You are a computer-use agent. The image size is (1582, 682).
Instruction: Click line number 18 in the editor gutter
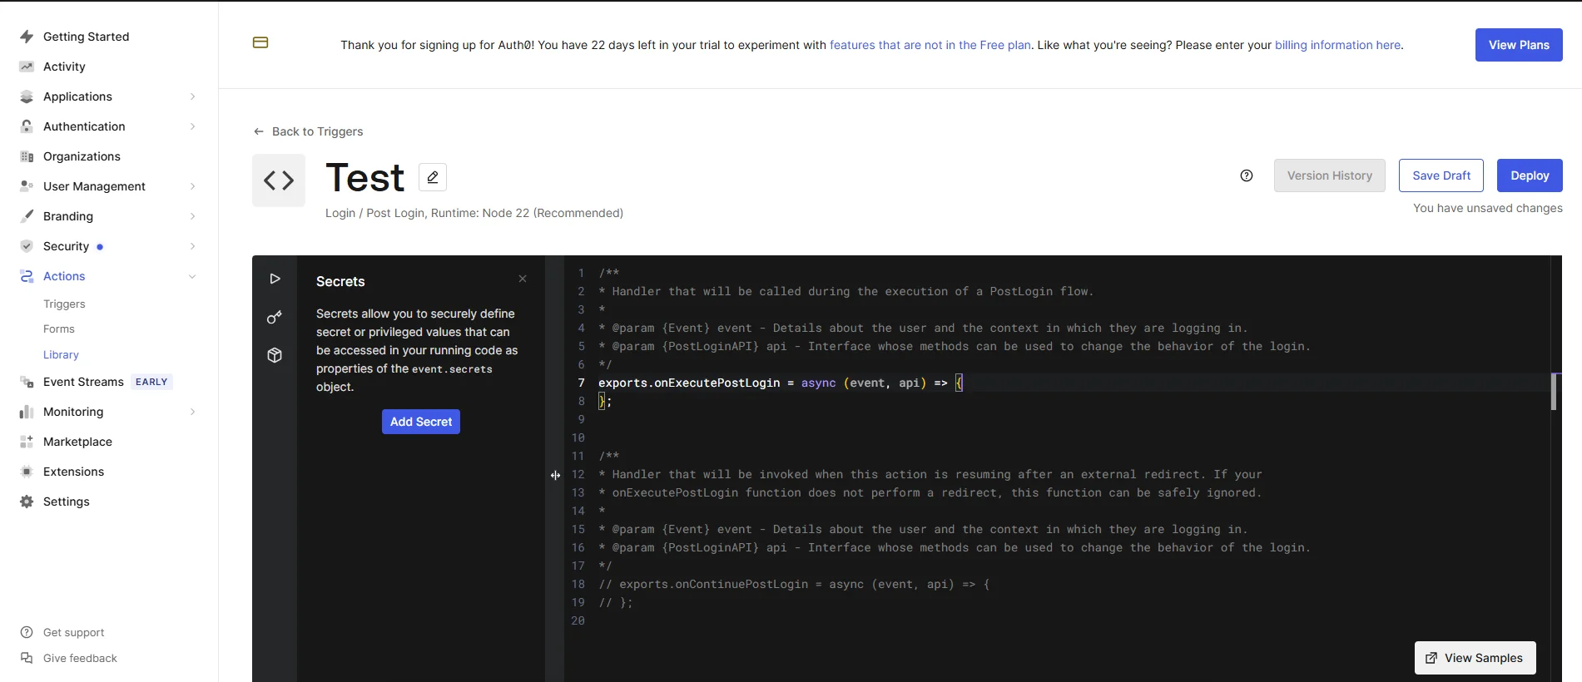(578, 584)
